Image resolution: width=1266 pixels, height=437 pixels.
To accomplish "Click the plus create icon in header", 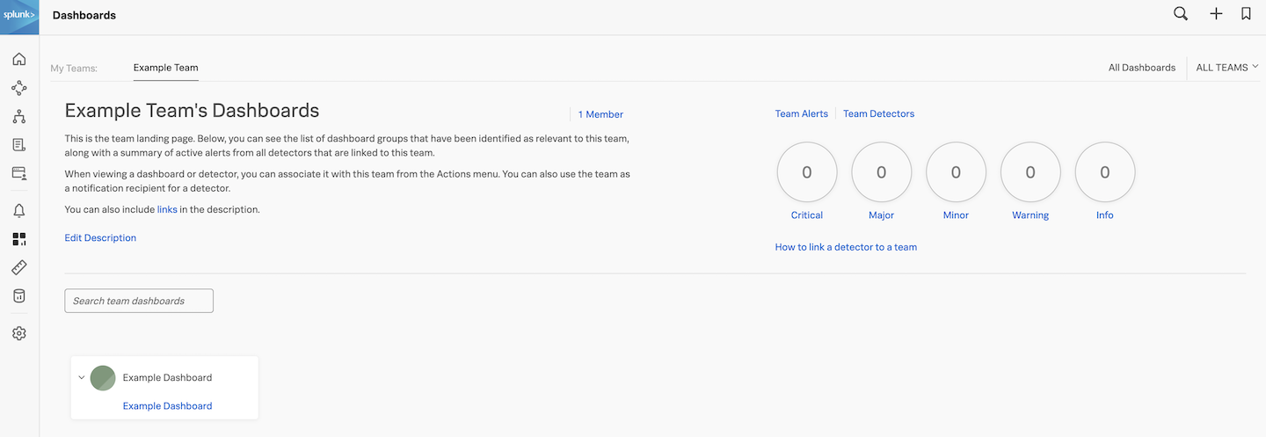I will click(1216, 14).
